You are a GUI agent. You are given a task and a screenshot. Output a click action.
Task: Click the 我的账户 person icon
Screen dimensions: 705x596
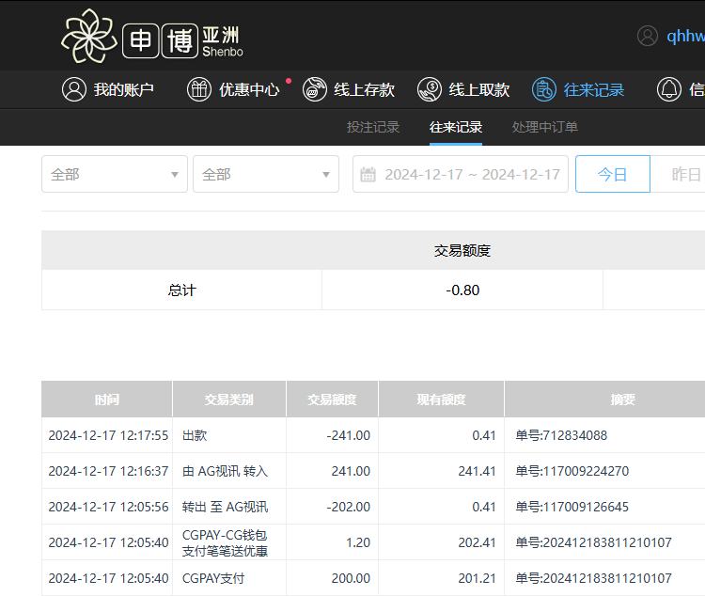click(x=73, y=89)
